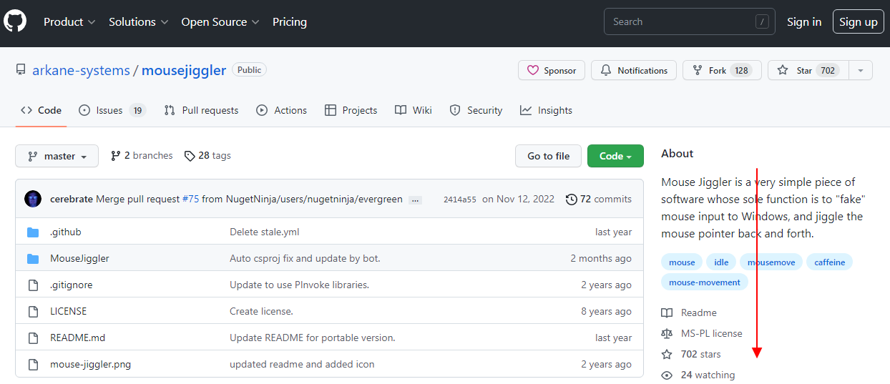Open the 2 branches link
The height and width of the screenshot is (384, 890).
coord(142,155)
